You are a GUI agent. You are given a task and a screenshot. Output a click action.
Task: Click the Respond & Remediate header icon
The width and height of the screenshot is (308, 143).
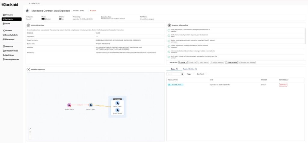click(x=169, y=25)
